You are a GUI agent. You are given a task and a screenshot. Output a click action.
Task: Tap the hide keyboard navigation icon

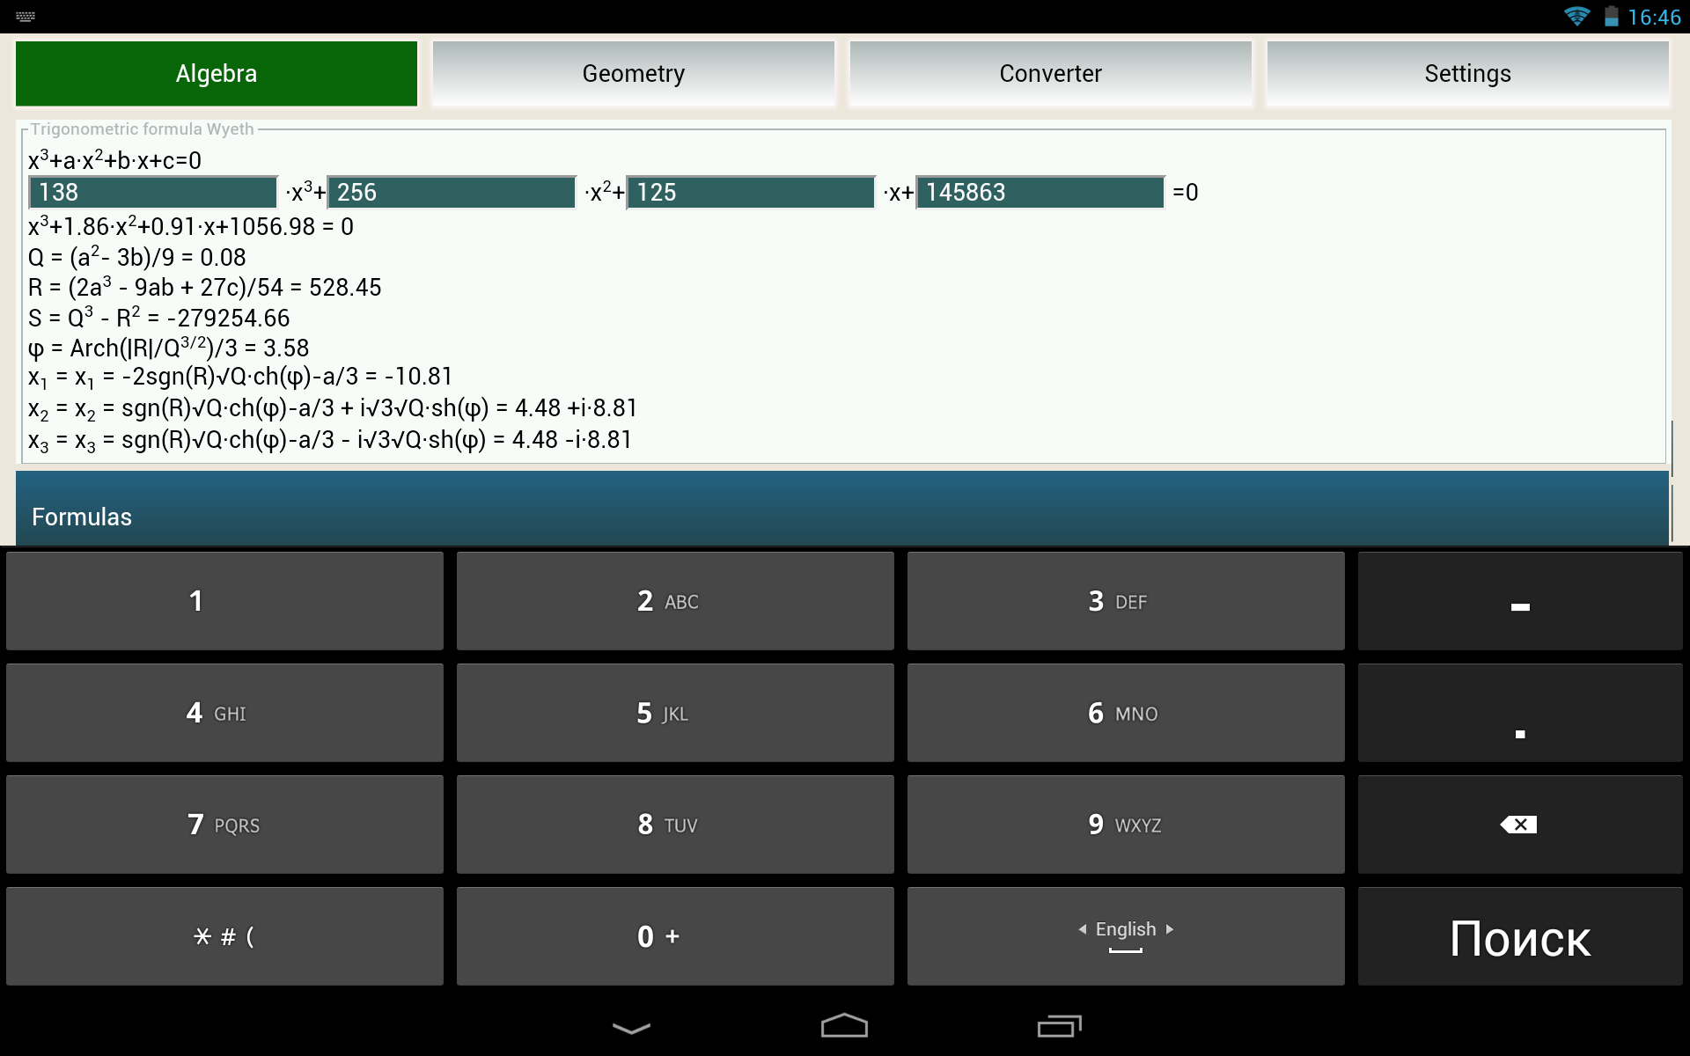coord(631,1027)
